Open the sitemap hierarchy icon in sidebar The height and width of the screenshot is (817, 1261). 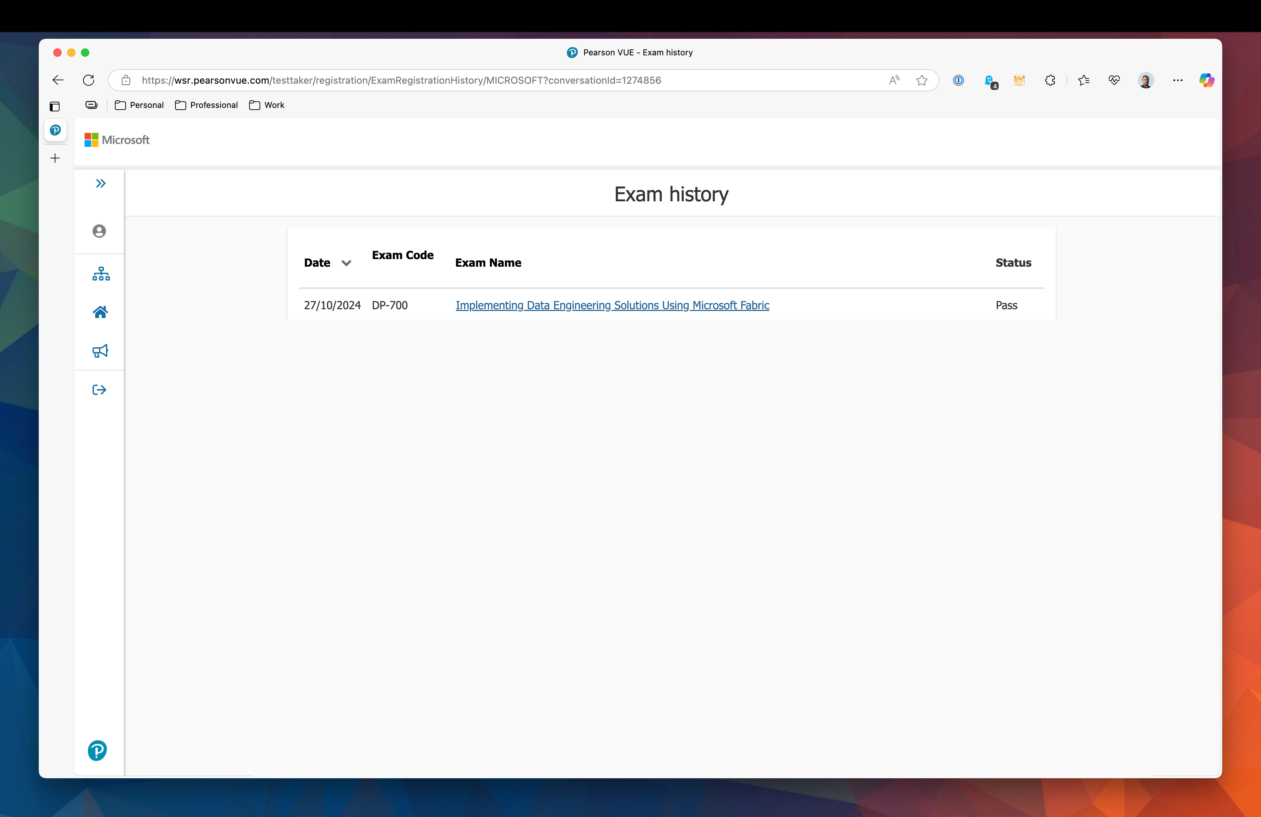101,274
